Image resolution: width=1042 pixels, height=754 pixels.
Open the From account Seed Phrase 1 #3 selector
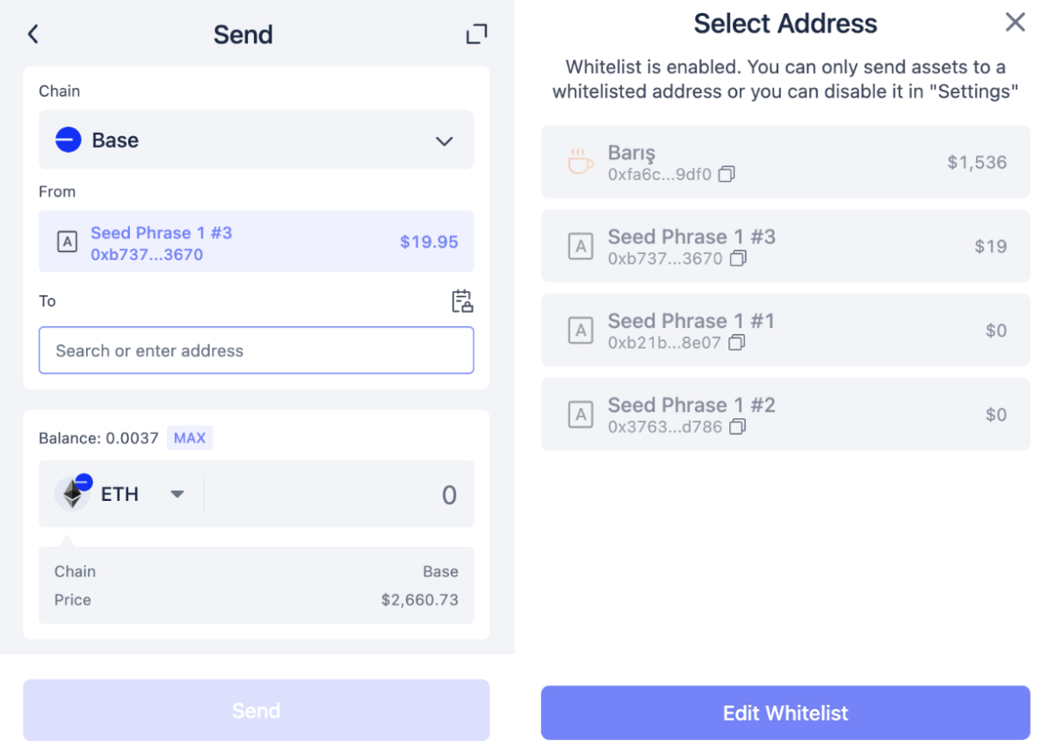pyautogui.click(x=256, y=242)
